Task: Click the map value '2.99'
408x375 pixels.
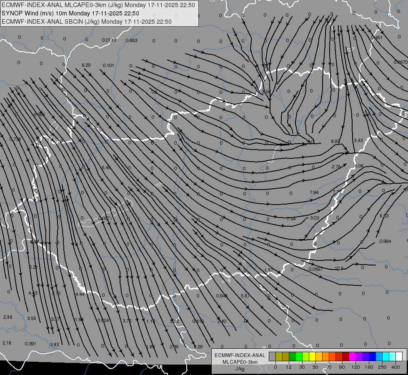Action: 174,346
